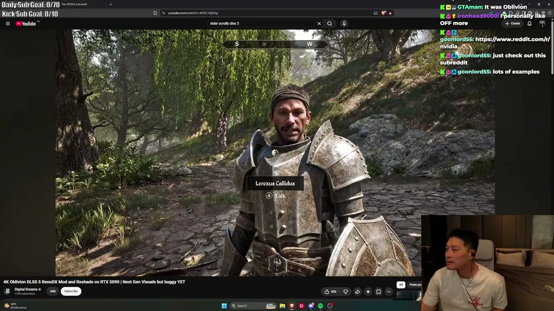Open the Windows Start menu

[x=224, y=306]
